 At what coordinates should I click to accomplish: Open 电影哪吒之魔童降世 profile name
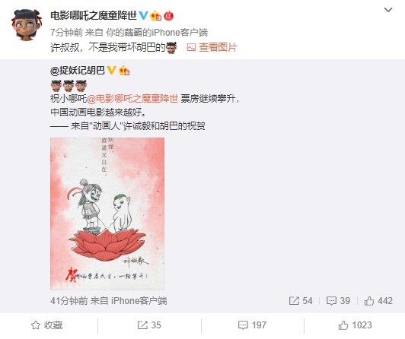point(94,16)
